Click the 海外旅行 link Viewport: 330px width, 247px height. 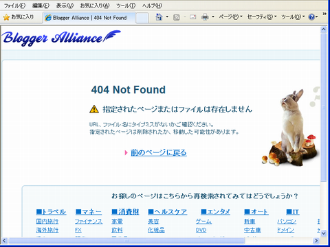47,230
